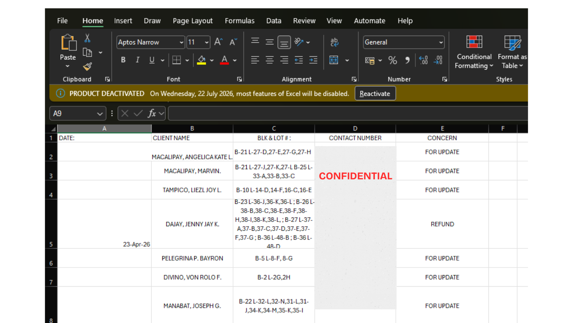Toggle Italic formatting
The height and width of the screenshot is (323, 573).
(138, 60)
